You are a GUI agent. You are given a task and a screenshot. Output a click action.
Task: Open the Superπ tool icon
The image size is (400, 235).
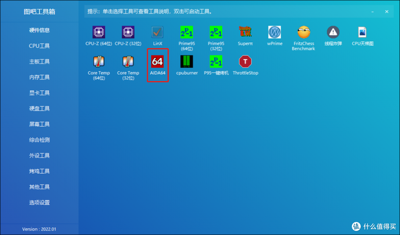[x=245, y=32]
